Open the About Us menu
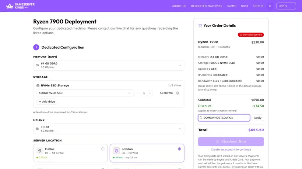 tap(179, 6)
